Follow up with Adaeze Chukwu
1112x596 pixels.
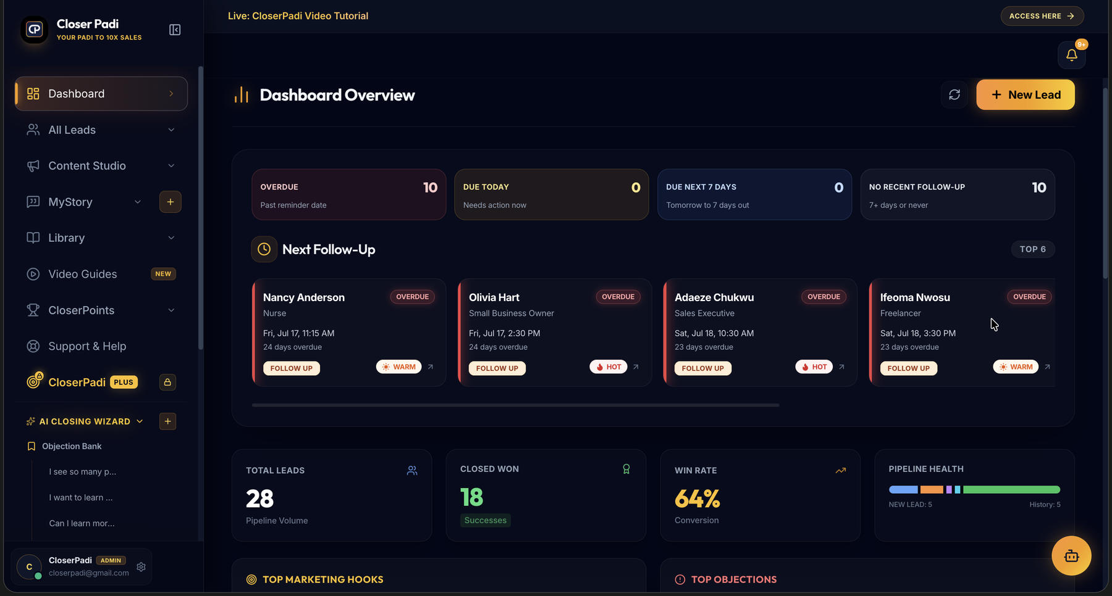(703, 368)
